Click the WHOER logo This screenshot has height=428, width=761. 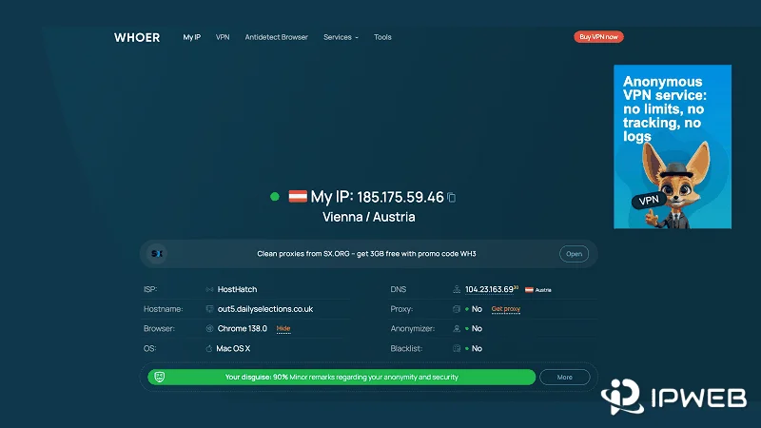tap(137, 37)
